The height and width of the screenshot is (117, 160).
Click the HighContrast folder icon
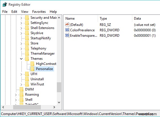pos(33,64)
